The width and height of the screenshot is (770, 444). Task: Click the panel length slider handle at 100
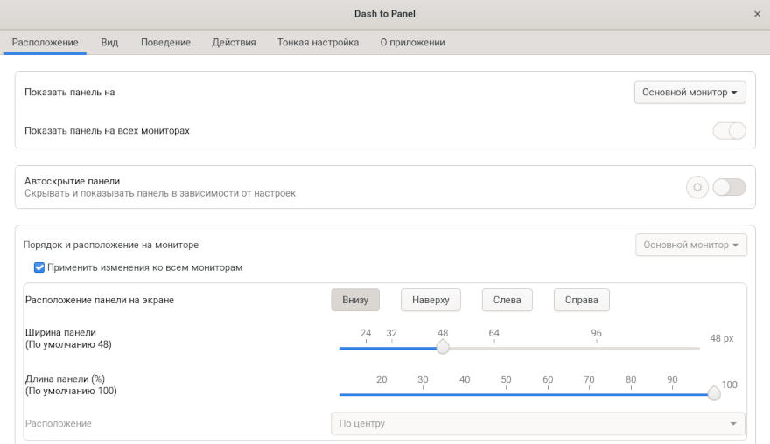coord(714,393)
